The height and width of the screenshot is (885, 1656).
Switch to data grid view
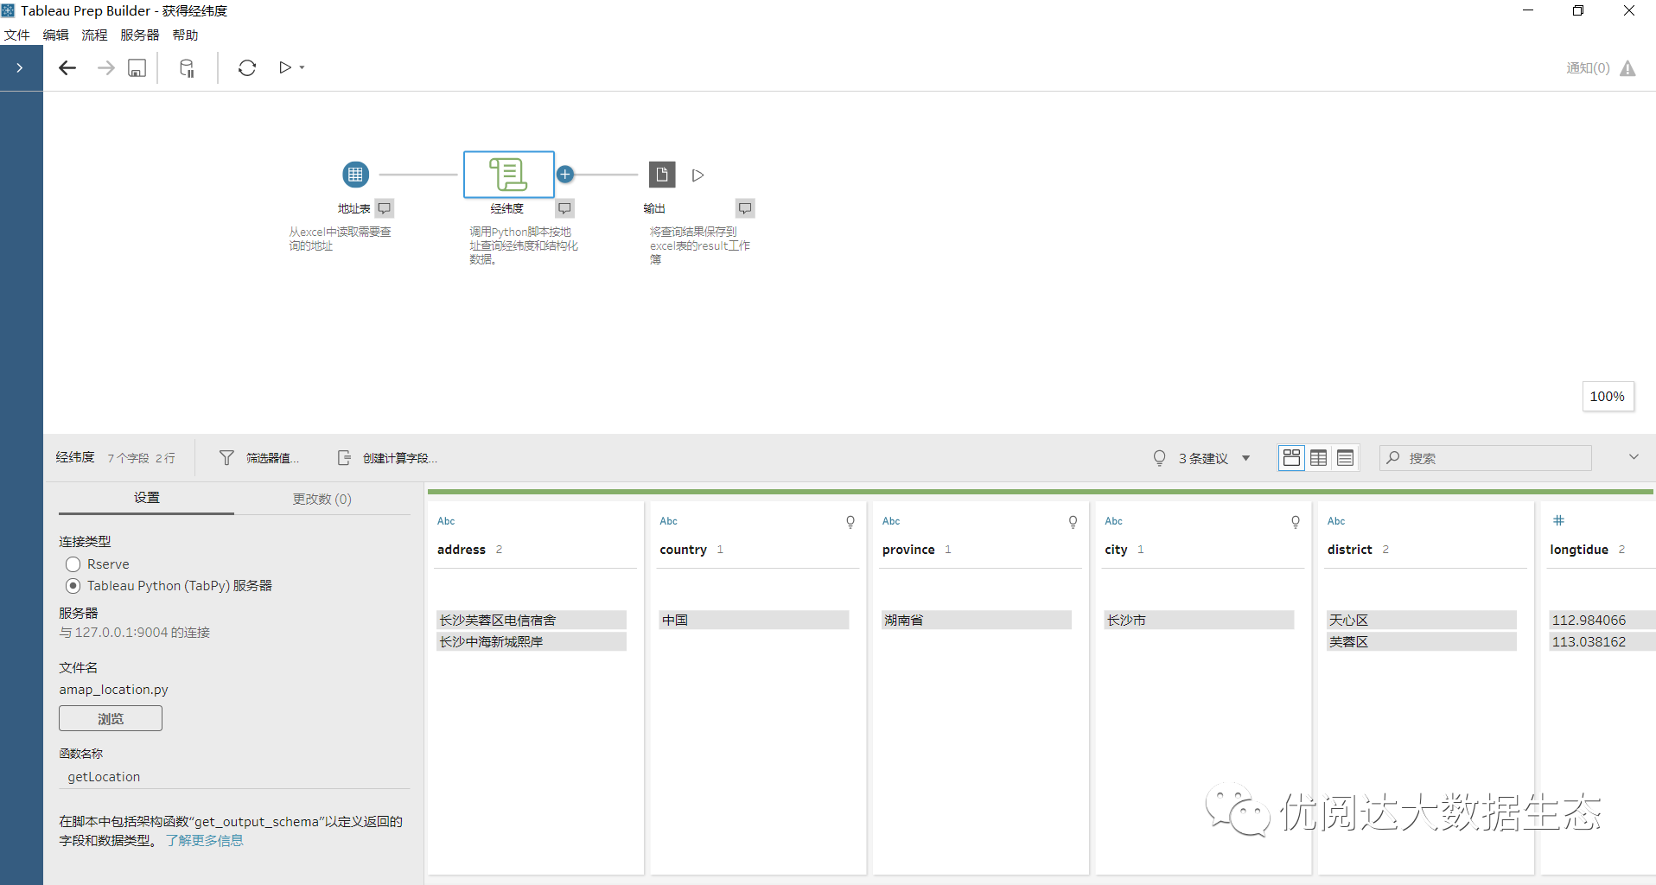click(1319, 458)
